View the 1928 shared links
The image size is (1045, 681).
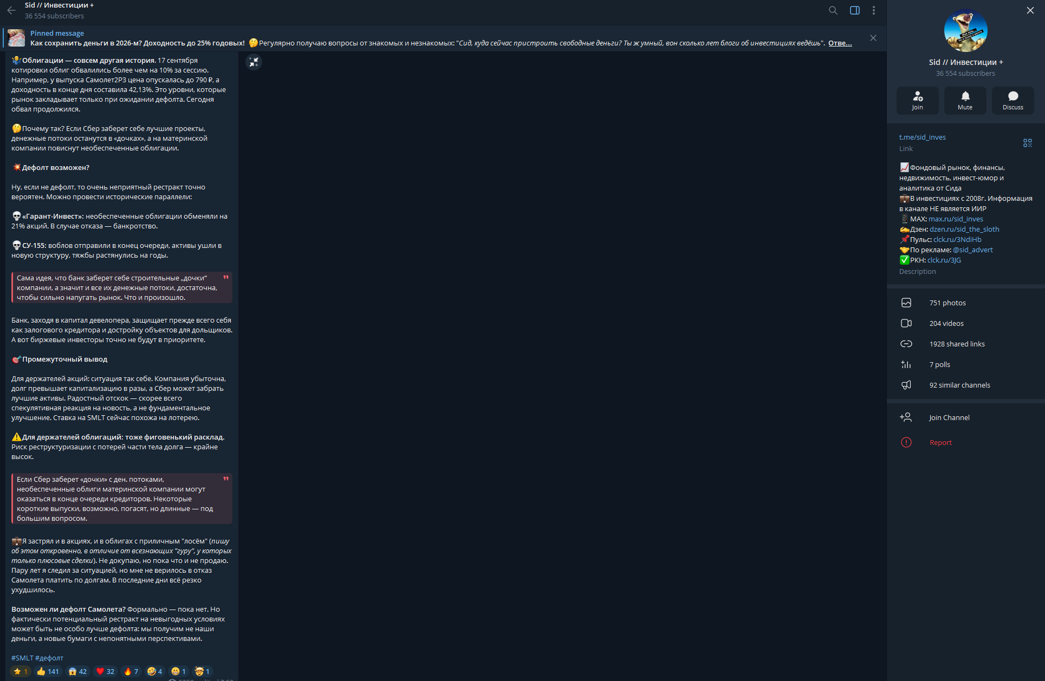[966, 344]
